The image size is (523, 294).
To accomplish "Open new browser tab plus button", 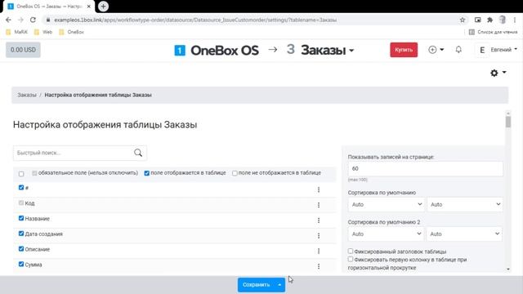I will [104, 7].
